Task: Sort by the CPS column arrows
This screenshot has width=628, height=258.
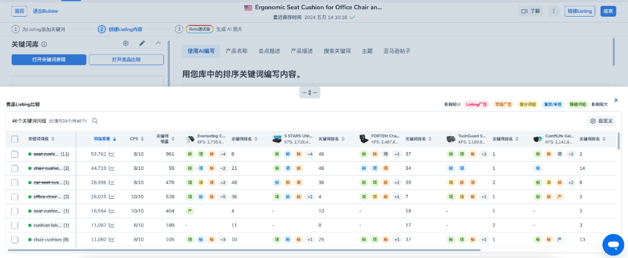Action: pos(141,139)
